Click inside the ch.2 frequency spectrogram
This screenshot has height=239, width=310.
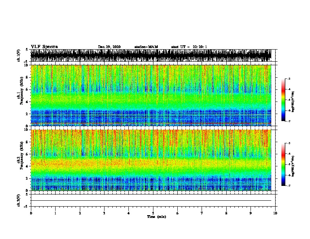151,160
